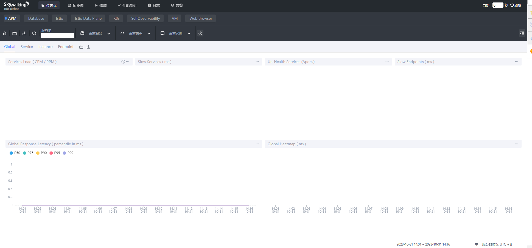Open the more menu on Slow Services panel
This screenshot has width=532, height=248.
click(257, 62)
